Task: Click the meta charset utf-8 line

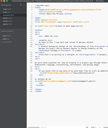Action: click(x=46, y=20)
